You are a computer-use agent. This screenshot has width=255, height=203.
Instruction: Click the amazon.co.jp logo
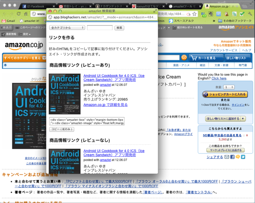coord(24,46)
